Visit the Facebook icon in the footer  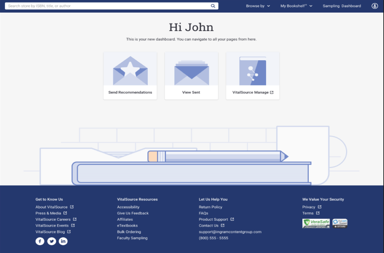coord(40,241)
